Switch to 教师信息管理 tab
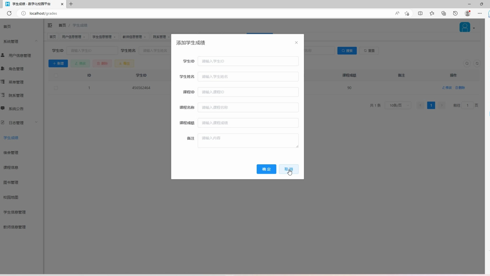 pos(132,37)
